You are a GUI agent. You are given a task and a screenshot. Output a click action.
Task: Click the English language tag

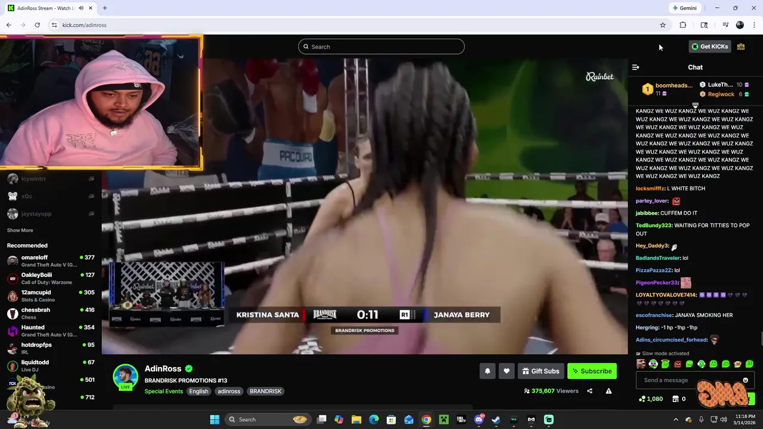tap(198, 391)
